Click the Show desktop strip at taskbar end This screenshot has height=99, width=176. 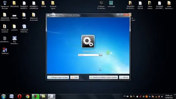[x=175, y=97]
